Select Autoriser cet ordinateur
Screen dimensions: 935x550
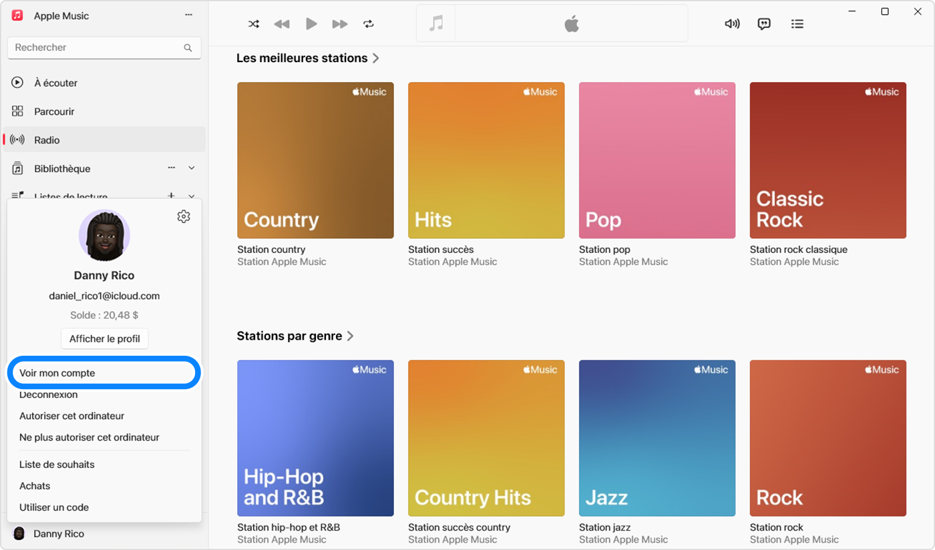click(x=72, y=416)
